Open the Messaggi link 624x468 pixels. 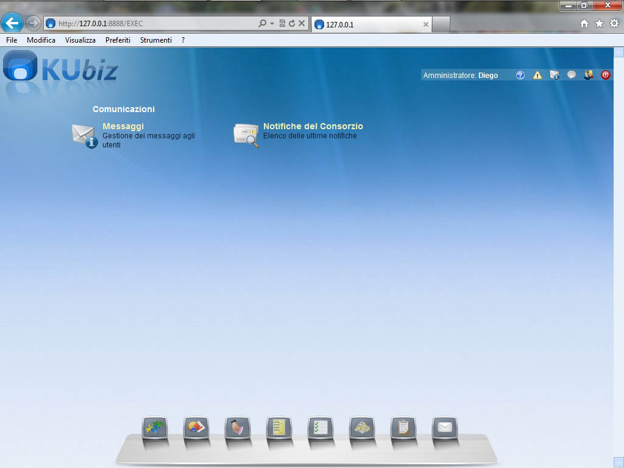[123, 126]
